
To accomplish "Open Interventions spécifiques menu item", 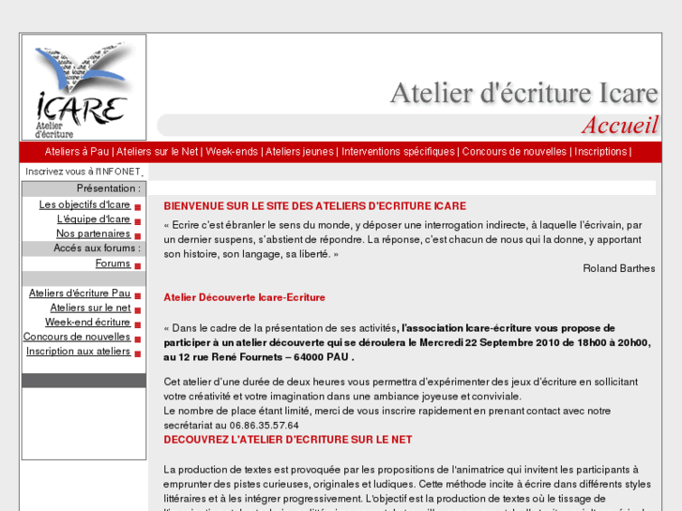I will [x=398, y=152].
